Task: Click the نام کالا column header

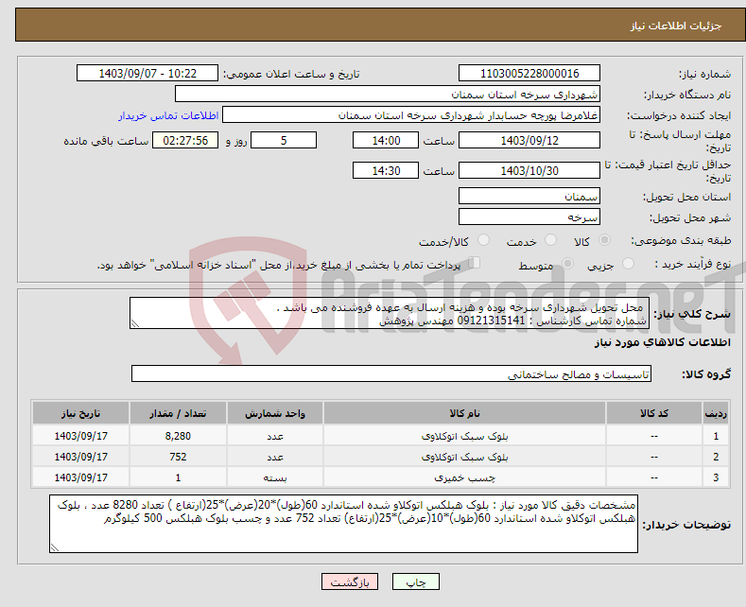Action: click(x=464, y=413)
